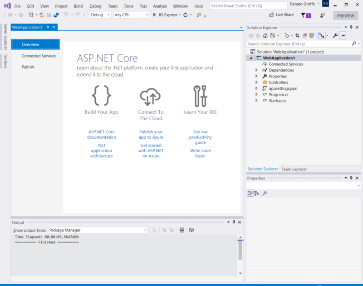Open the Debug configuration dropdown
Viewport: 363px width, 286px height.
pos(100,15)
